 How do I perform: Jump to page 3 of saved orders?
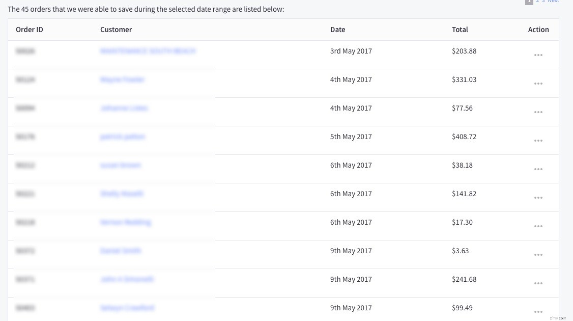point(543,2)
